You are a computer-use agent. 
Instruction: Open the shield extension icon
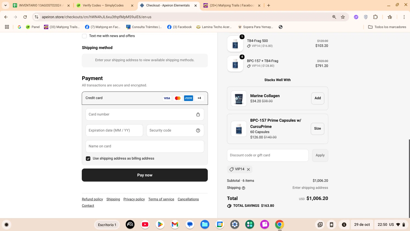click(x=366, y=17)
